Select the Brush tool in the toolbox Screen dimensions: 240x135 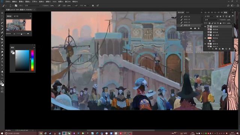pyautogui.click(x=2, y=36)
